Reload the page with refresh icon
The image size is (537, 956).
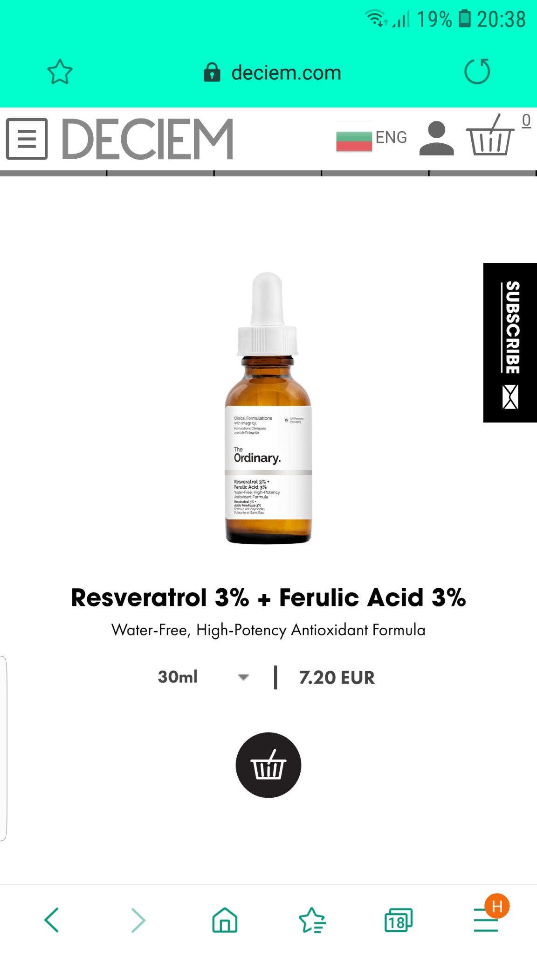(477, 71)
